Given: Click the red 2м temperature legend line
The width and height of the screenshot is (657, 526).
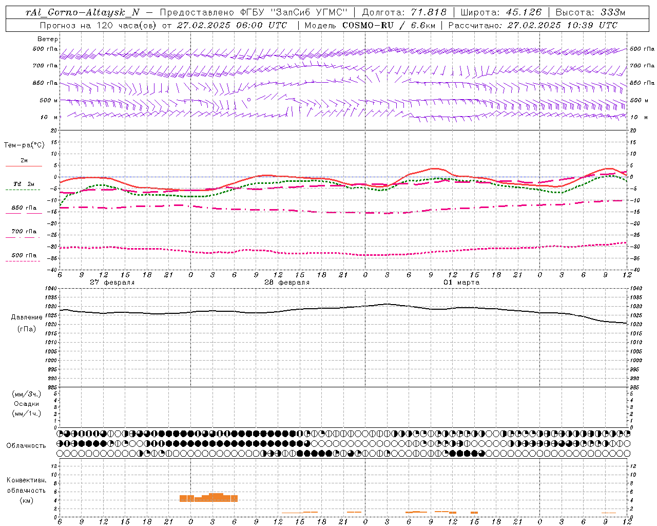Looking at the screenshot, I should (x=24, y=166).
